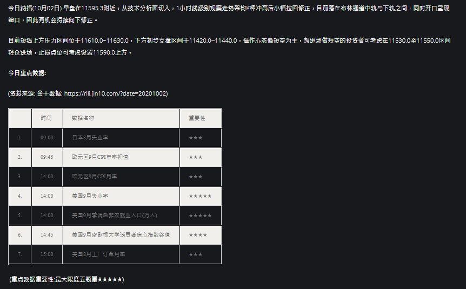
Task: Click 欧元区9月CPI月率 data name
Action: [x=95, y=177]
